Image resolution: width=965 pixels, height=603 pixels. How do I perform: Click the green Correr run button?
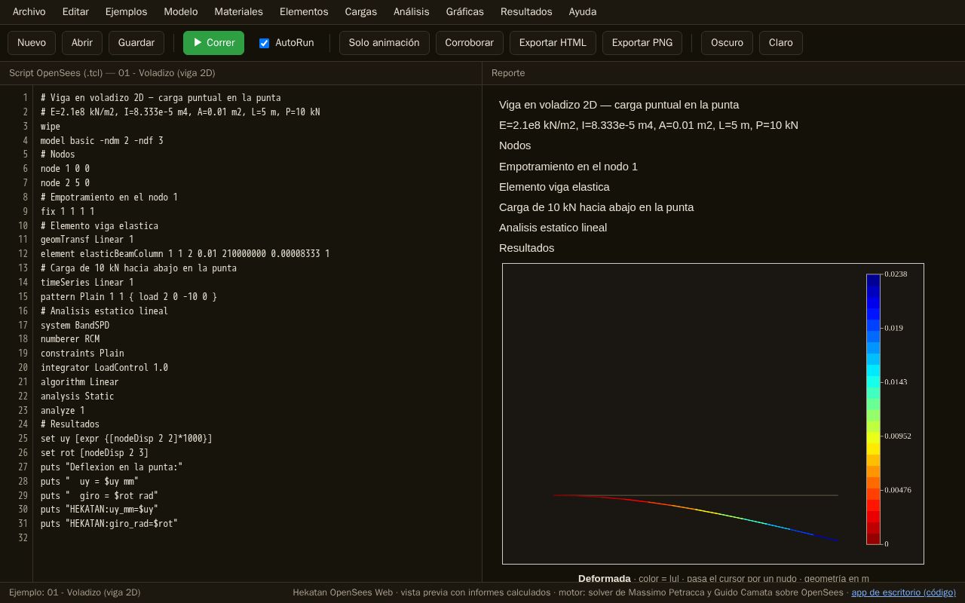pyautogui.click(x=213, y=43)
